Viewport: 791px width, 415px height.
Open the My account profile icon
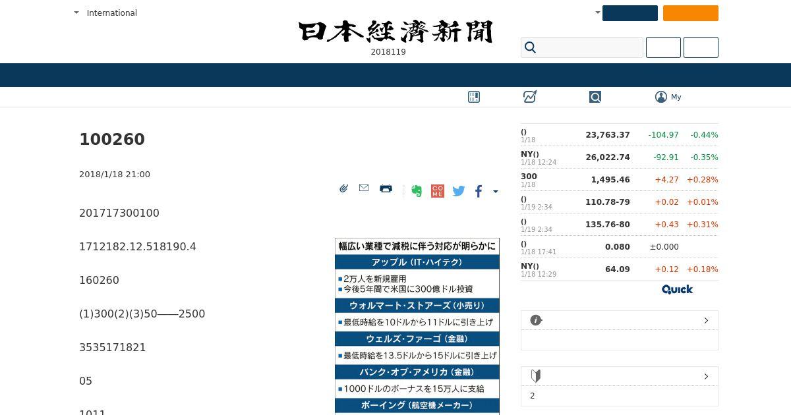coord(661,97)
